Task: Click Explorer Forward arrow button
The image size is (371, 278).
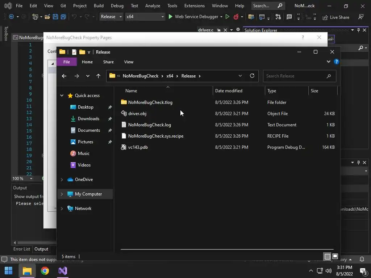Action: click(77, 76)
